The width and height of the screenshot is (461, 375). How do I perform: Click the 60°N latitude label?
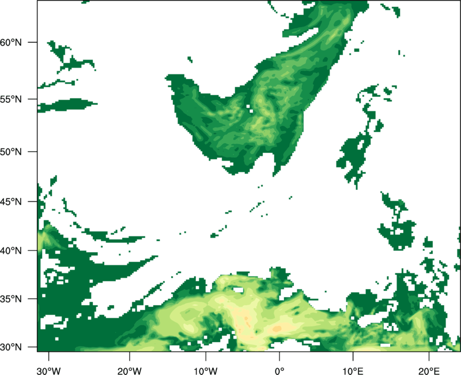[11, 42]
